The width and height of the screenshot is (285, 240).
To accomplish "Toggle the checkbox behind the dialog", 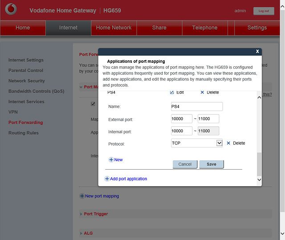I will [x=93, y=104].
